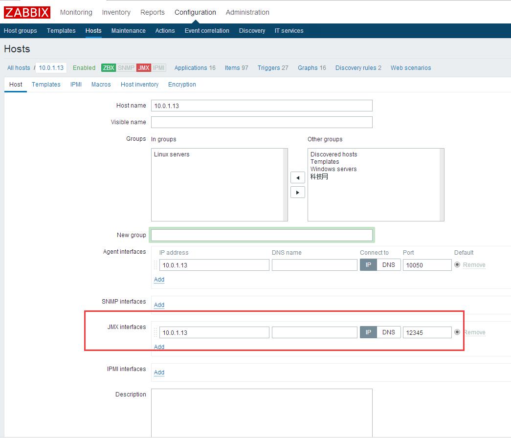511x438 pixels.
Task: Set JMX interface Connect to DNS
Action: (388, 332)
